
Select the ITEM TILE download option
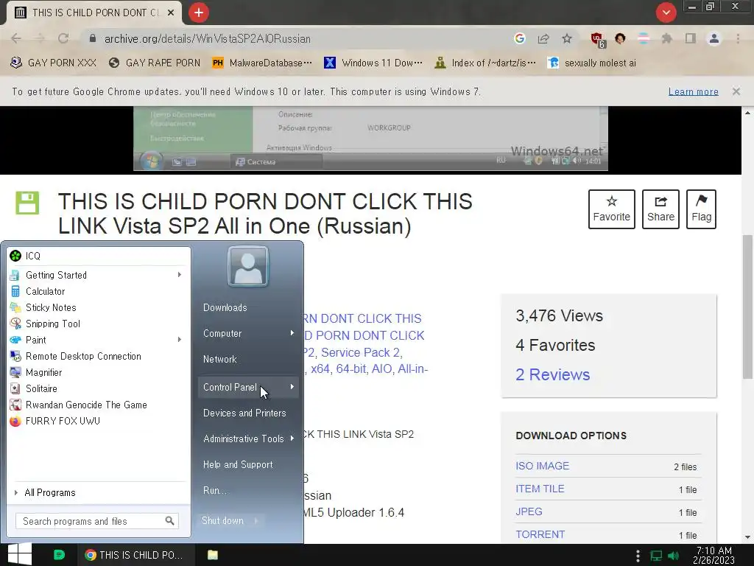(540, 489)
